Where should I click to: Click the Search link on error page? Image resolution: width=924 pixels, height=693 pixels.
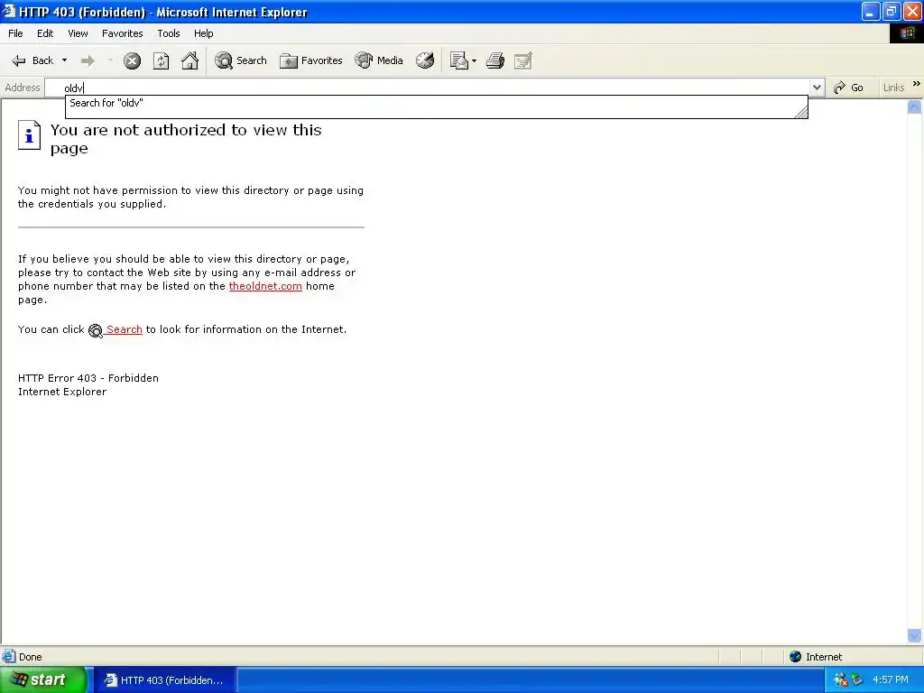click(124, 329)
